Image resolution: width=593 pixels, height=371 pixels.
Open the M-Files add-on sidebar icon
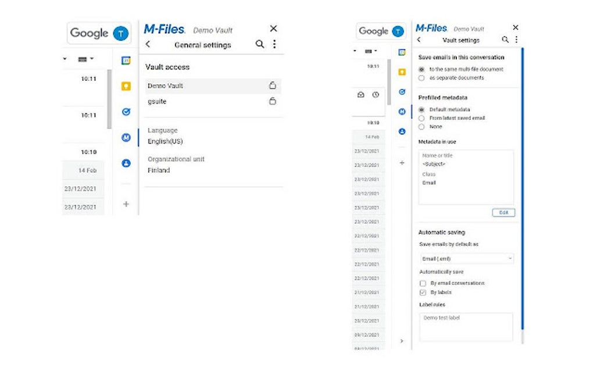click(126, 137)
